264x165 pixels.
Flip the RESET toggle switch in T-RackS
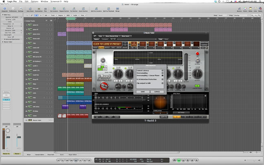point(103,60)
